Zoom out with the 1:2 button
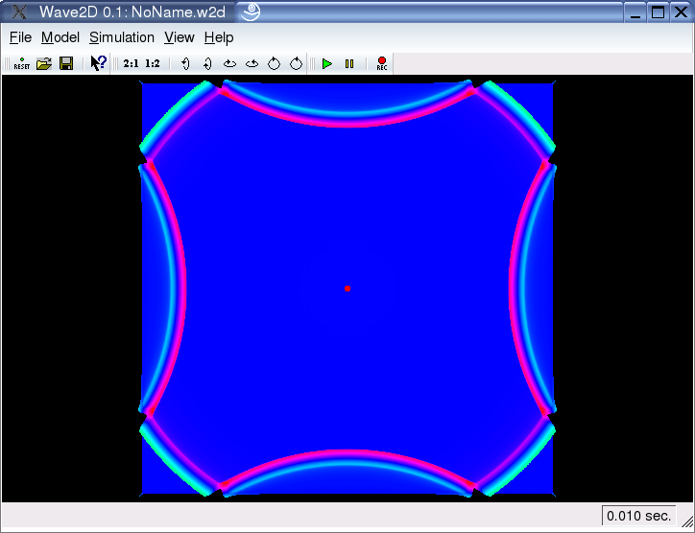 [153, 64]
